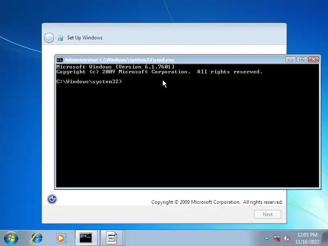Click the Show desktop strip
328x246 pixels.
[x=325, y=238]
